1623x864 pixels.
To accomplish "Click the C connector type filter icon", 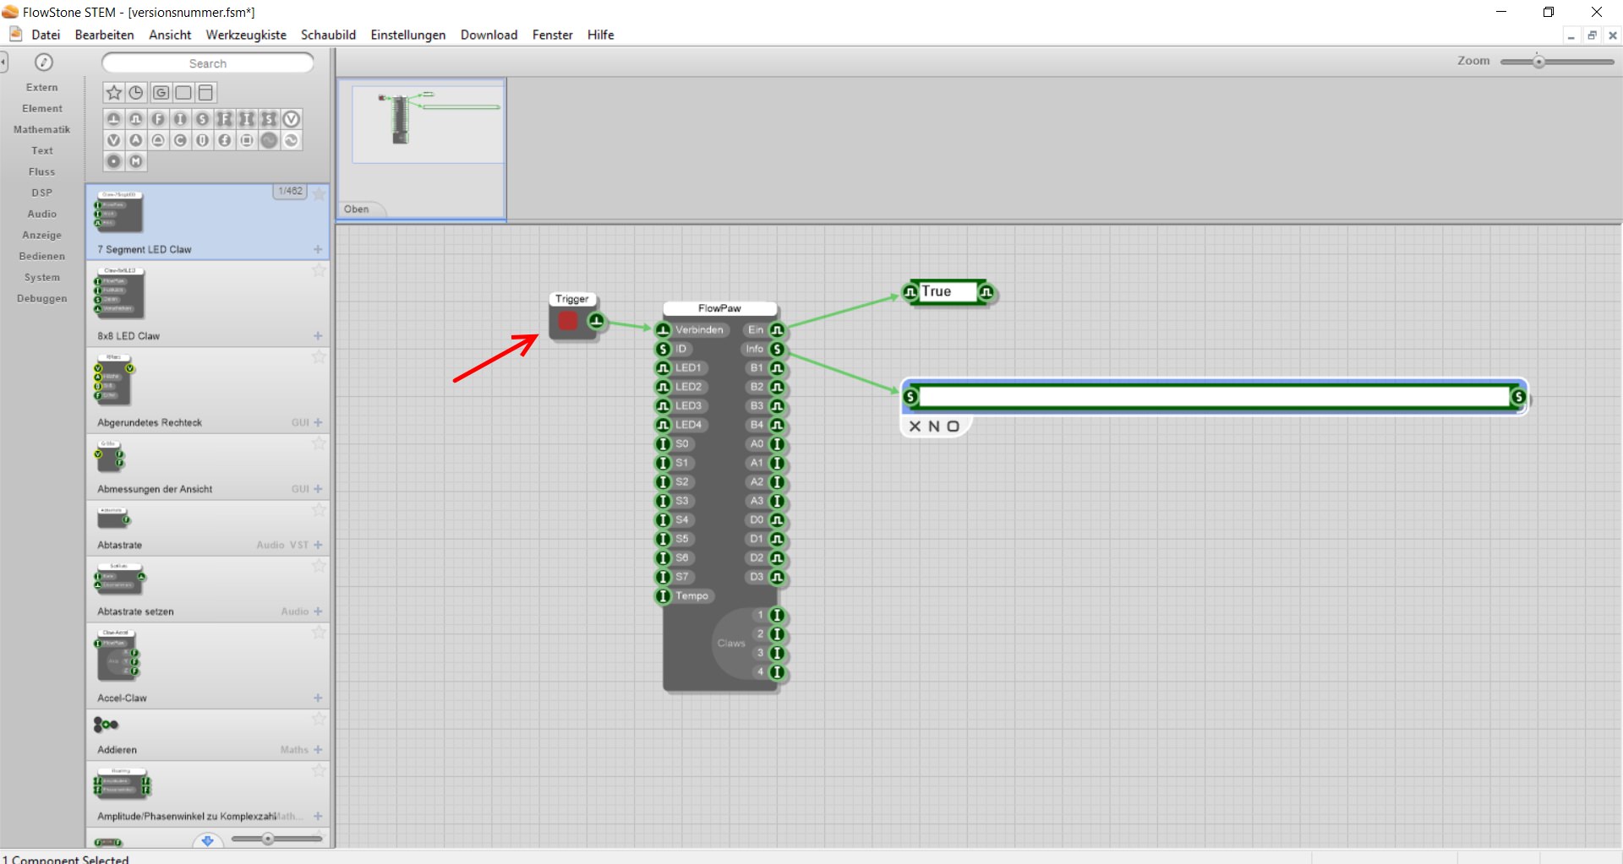I will click(x=180, y=140).
